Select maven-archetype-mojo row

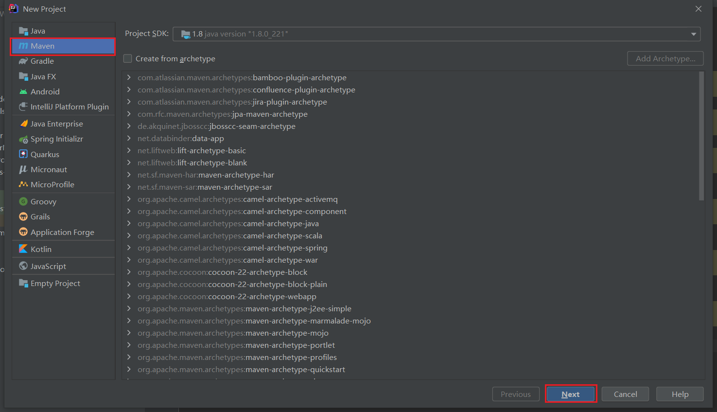click(410, 333)
